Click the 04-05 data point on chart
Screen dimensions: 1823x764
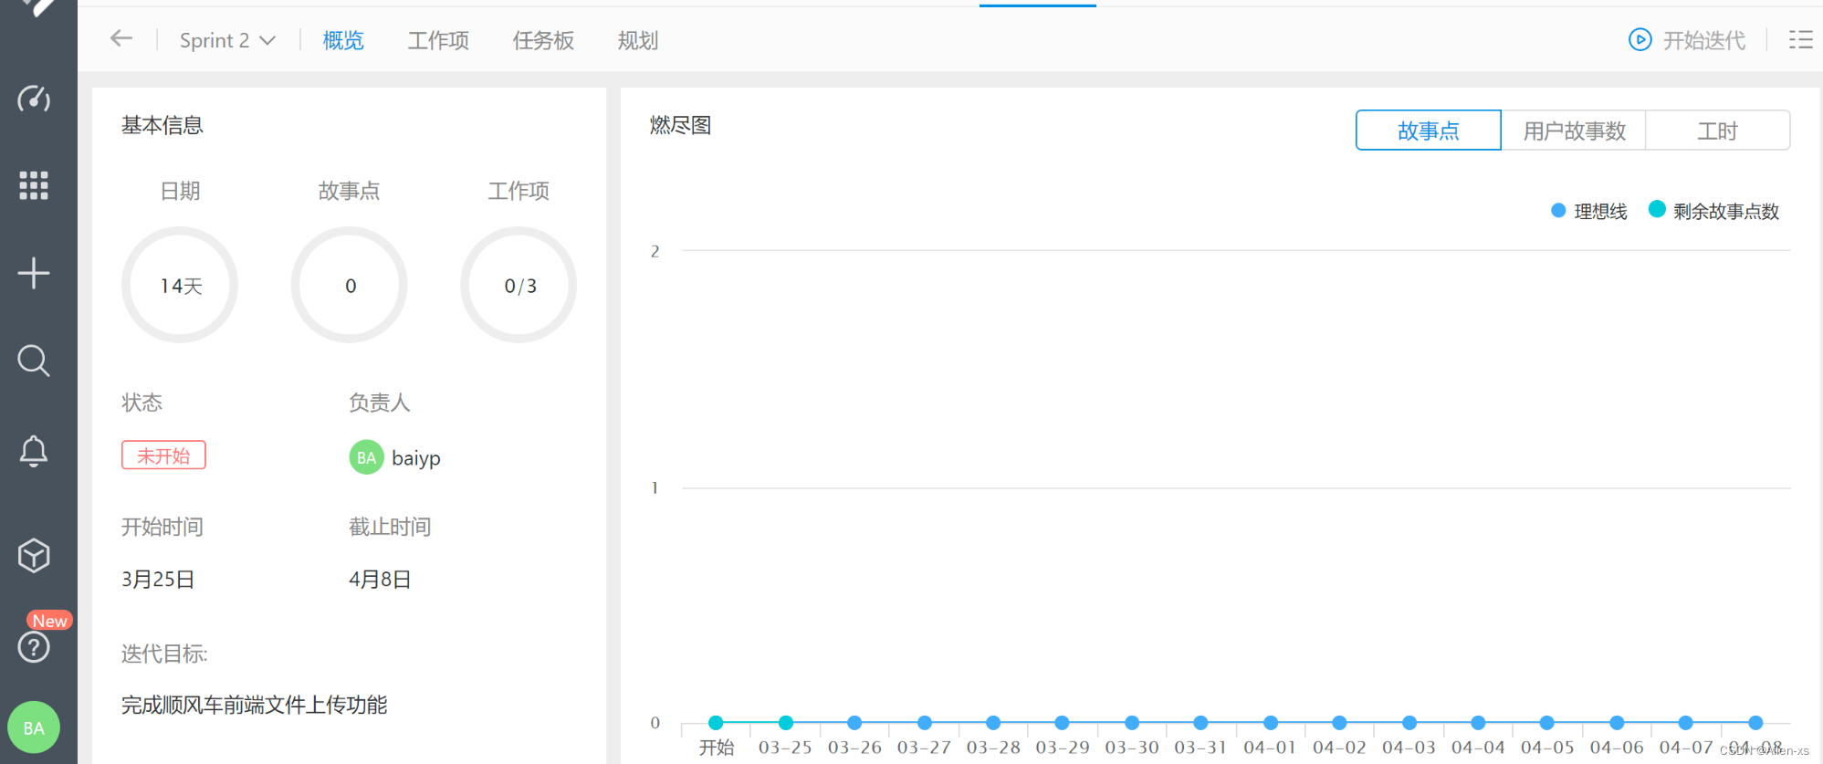1547,723
